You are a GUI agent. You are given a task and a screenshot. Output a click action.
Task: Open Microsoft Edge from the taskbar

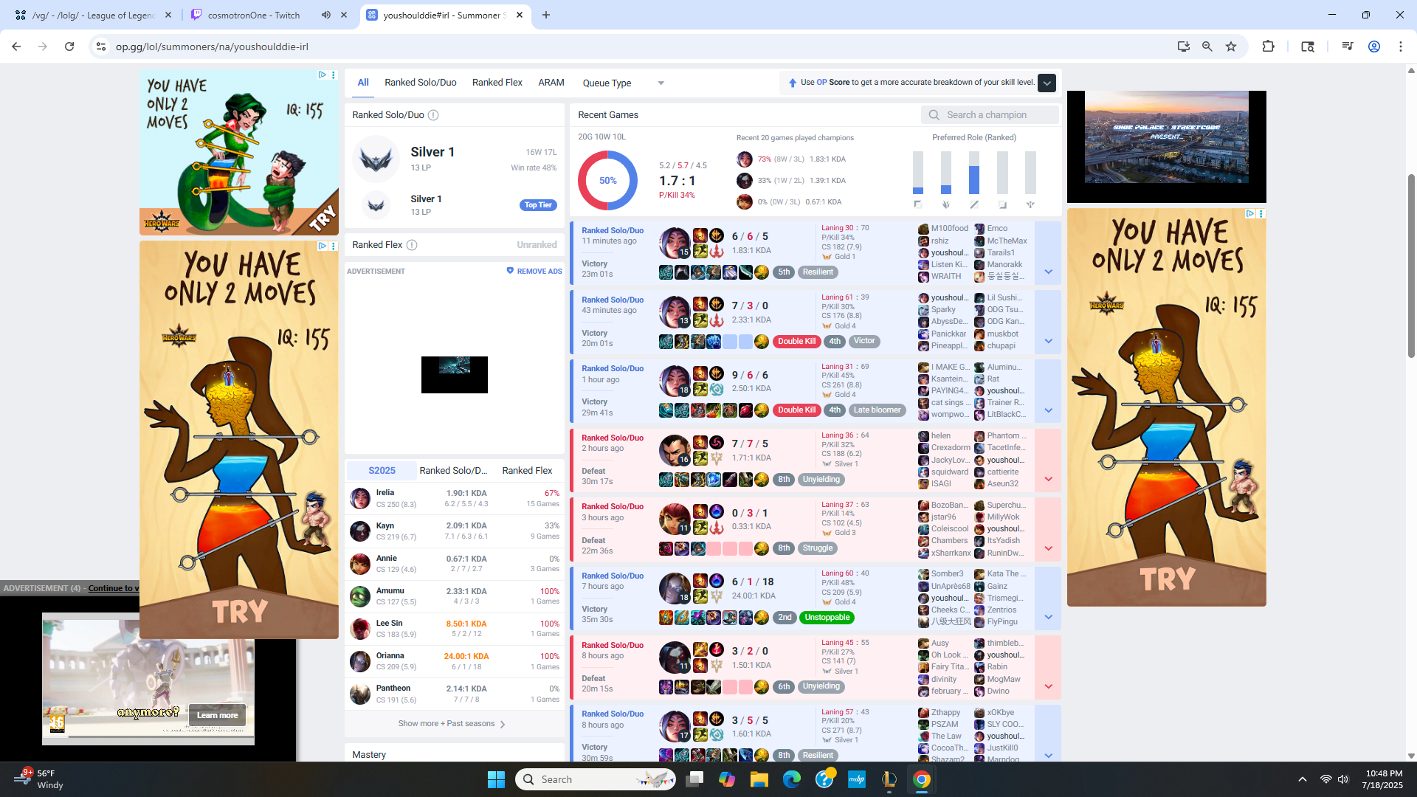pos(792,779)
